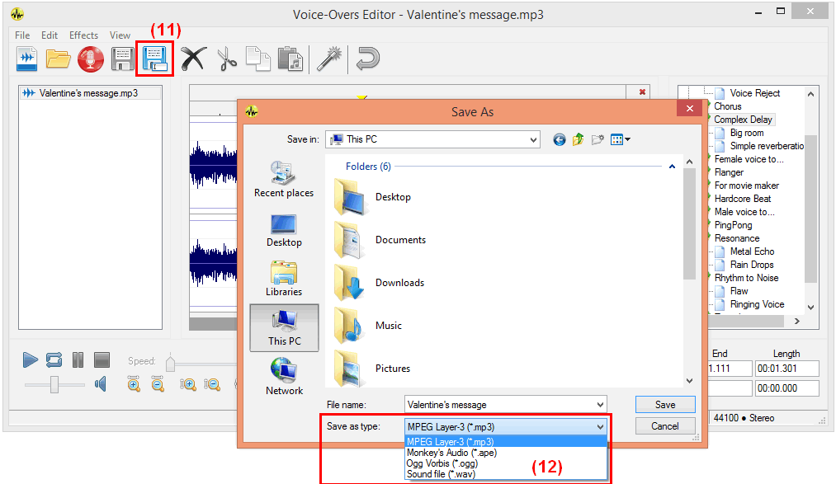Screen dimensions: 836x484
Task: Adjust the volume slider
Action: tap(53, 383)
